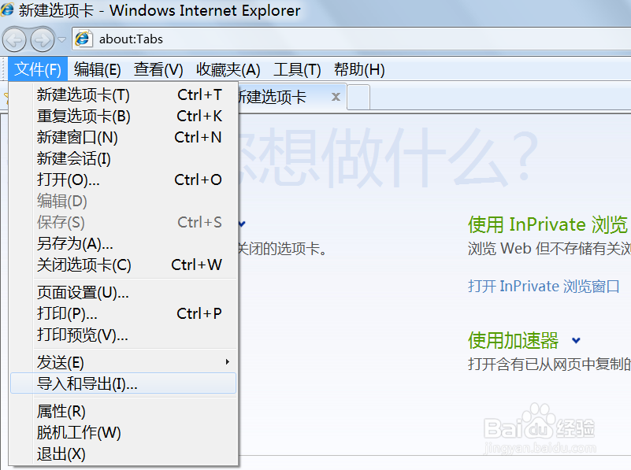
Task: Close the 新建选项卡 tab with its X
Action: coord(336,97)
